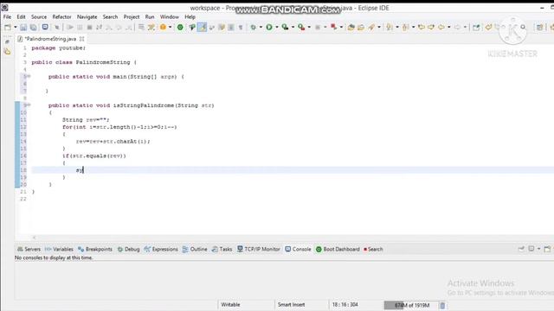Switch to the Outline view tab
Viewport: 554px width, 311px height.
(195, 250)
